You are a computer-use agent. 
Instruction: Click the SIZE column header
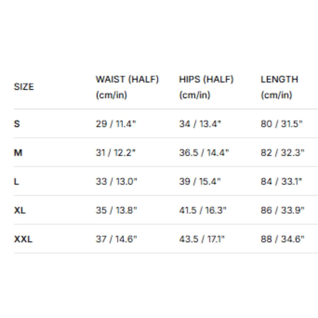pos(24,87)
